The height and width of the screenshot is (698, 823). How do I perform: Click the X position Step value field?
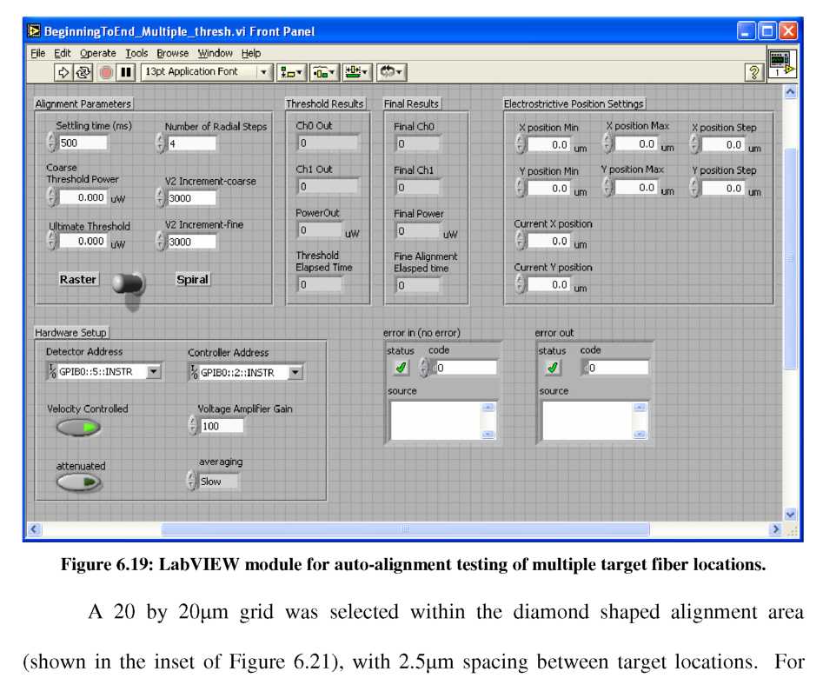pyautogui.click(x=723, y=143)
